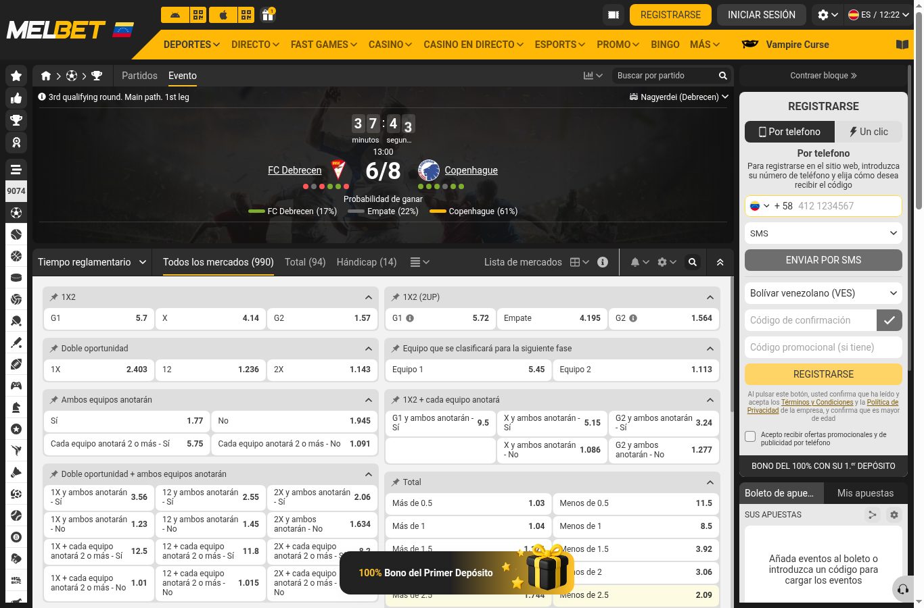Image resolution: width=924 pixels, height=608 pixels.
Task: Tick the promotional offers by phone checkbox
Action: coord(750,436)
